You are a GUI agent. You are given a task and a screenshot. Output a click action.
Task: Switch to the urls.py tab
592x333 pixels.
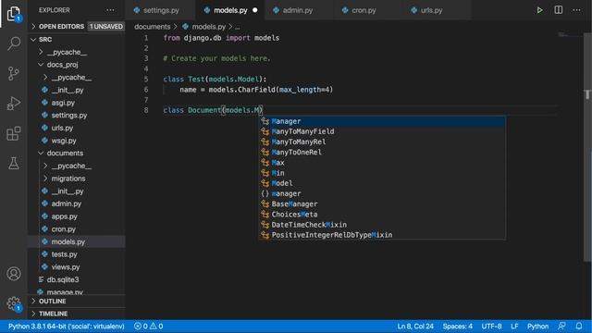pyautogui.click(x=431, y=10)
